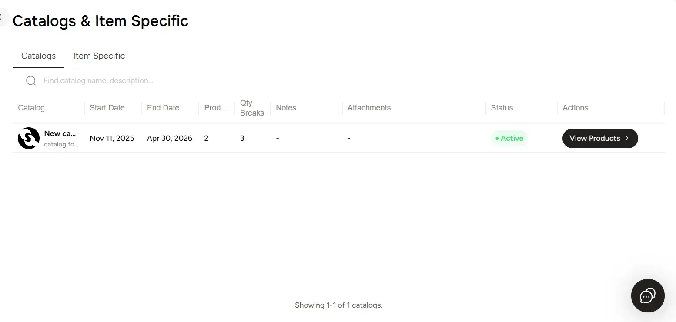
Task: Sort the table by Start Date
Action: coord(107,108)
